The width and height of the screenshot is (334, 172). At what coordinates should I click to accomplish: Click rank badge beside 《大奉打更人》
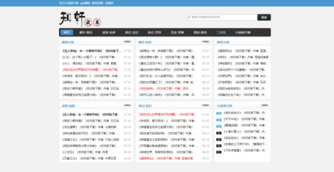[219, 133]
